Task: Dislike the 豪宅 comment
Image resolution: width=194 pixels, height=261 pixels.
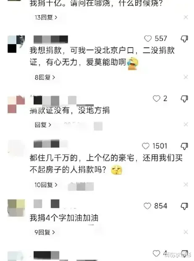Action: point(184,146)
